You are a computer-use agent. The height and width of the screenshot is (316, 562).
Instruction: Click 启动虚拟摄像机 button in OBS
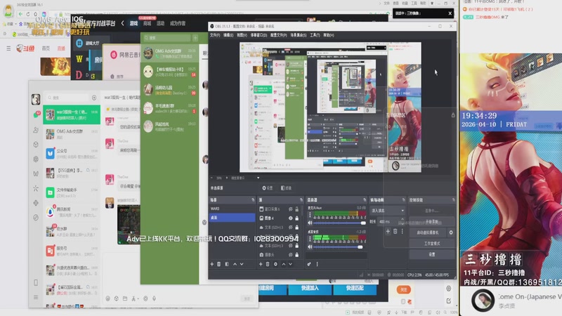click(428, 232)
